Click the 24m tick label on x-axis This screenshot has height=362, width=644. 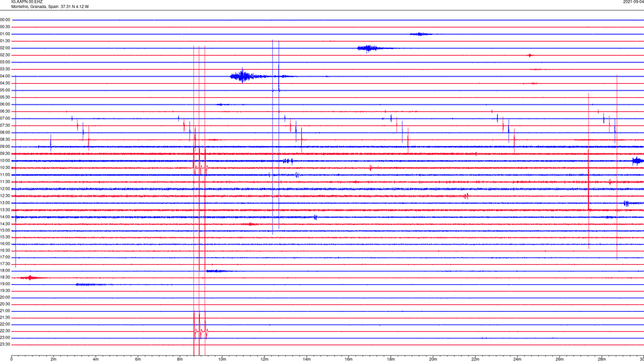click(517, 359)
